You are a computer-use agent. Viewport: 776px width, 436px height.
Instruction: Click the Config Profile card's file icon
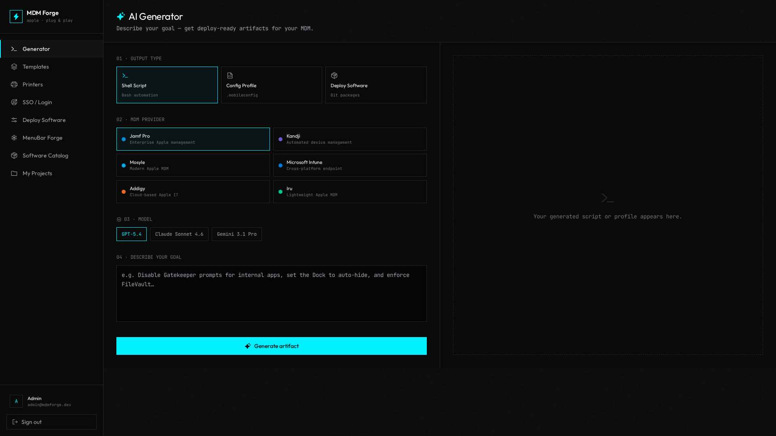[x=230, y=75]
